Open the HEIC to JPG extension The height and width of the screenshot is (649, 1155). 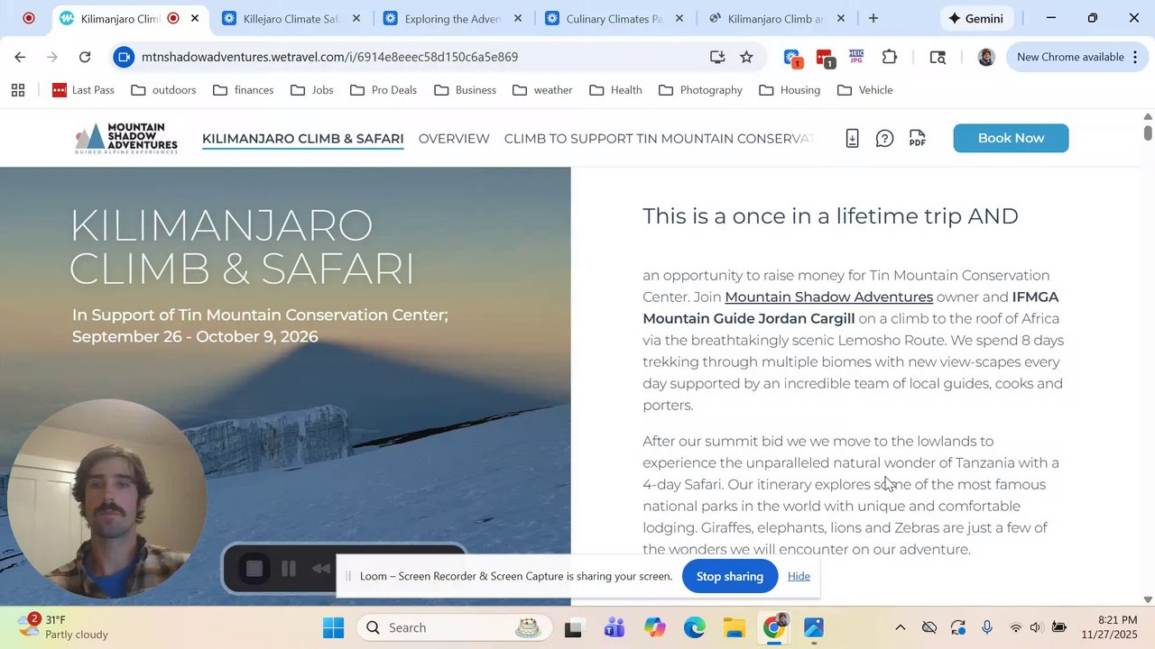856,57
